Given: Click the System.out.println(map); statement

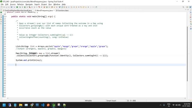Looking at the screenshot, I should coord(29,60).
